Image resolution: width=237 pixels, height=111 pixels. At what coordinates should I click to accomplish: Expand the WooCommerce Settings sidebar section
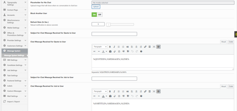click(x=25, y=20)
